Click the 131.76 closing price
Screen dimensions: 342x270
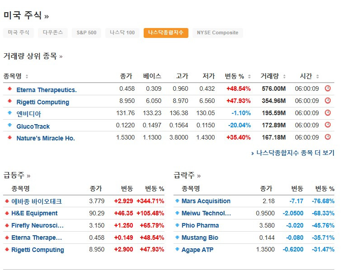[x=126, y=113]
